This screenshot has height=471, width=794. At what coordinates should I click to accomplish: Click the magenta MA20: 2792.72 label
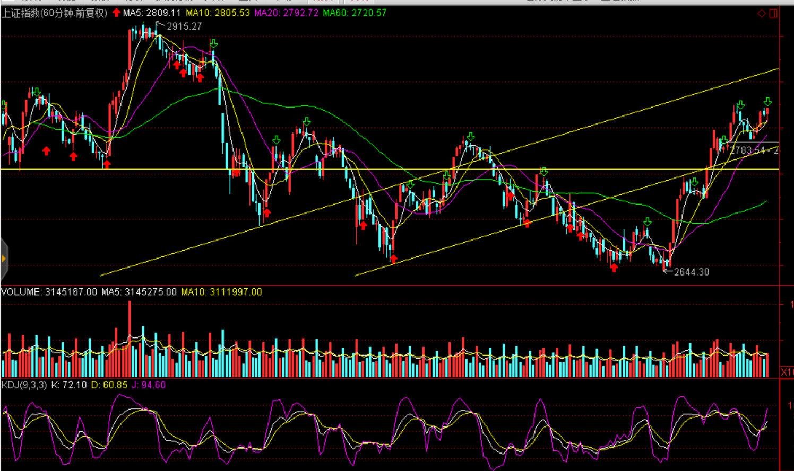click(286, 13)
